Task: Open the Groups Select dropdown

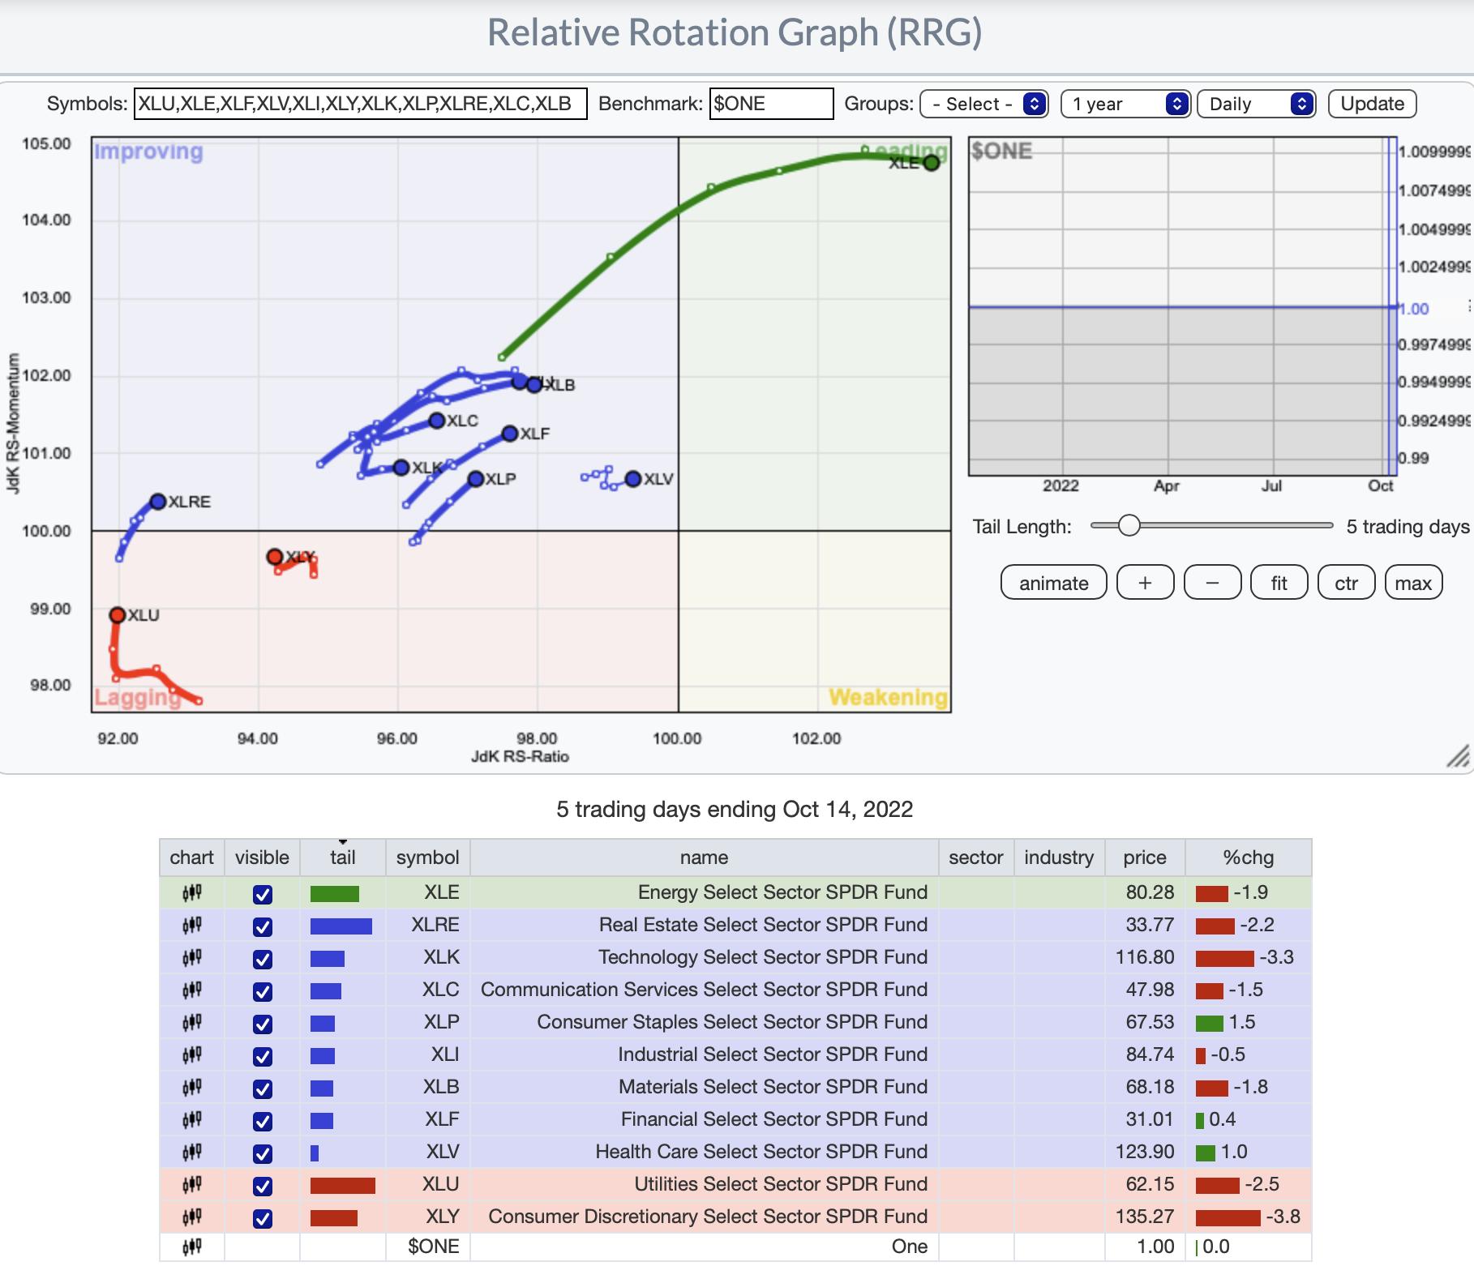Action: click(984, 104)
